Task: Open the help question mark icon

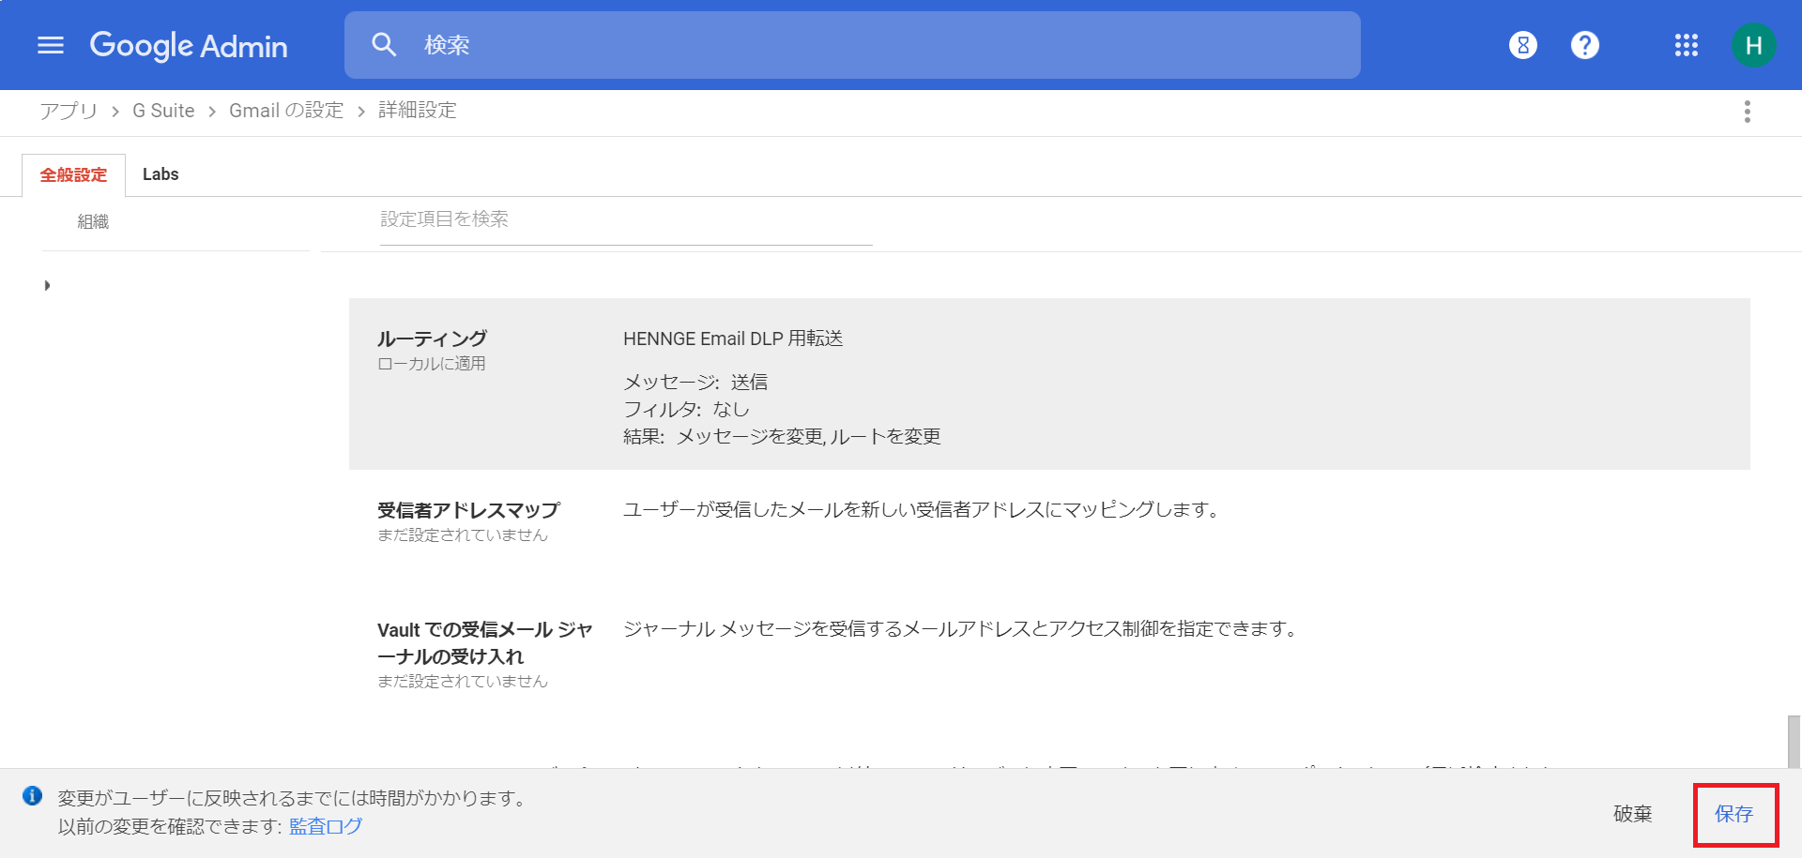Action: pos(1585,45)
